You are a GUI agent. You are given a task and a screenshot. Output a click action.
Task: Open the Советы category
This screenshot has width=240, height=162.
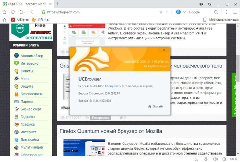pos(27,71)
